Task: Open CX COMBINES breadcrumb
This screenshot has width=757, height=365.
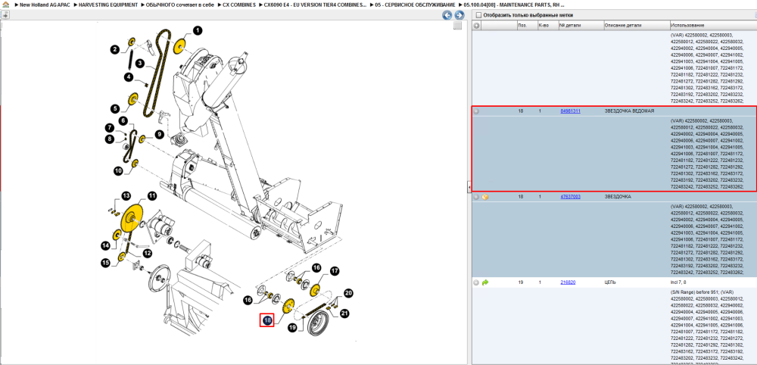Action: pyautogui.click(x=239, y=5)
